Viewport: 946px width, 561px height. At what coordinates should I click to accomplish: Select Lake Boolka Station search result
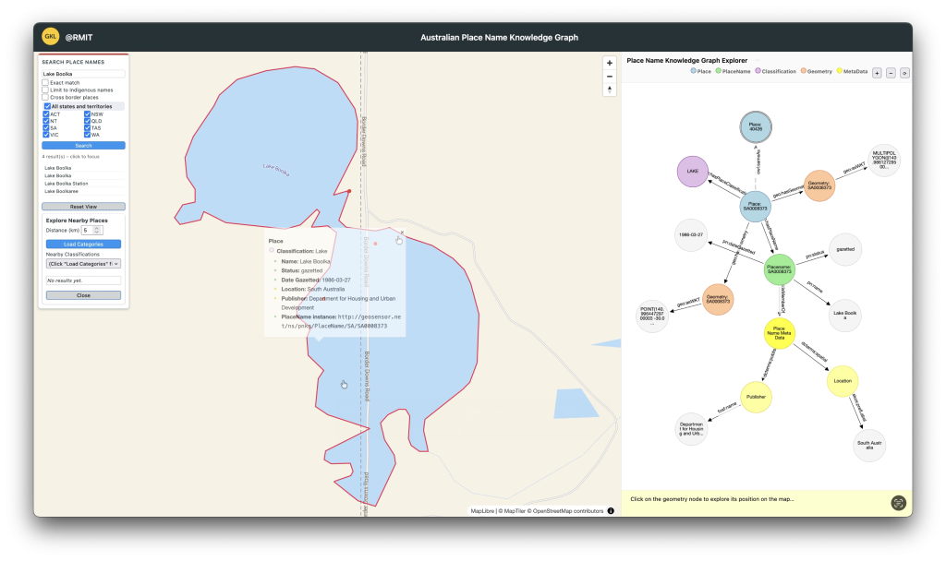click(65, 184)
